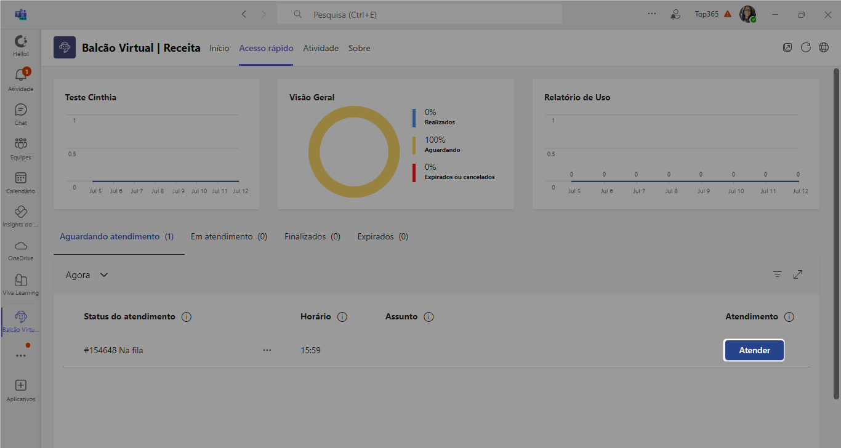The height and width of the screenshot is (448, 841).
Task: Open the Atividade tab in app header
Action: 321,48
